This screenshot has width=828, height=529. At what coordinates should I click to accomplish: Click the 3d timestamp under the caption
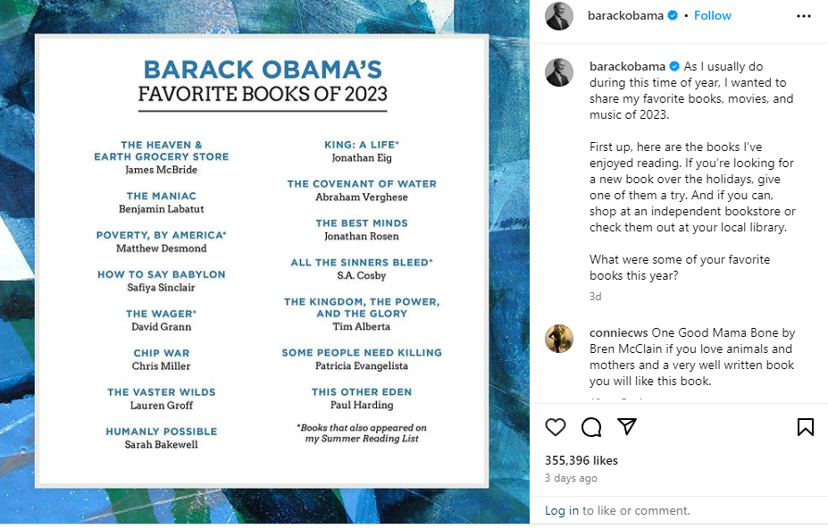[595, 297]
